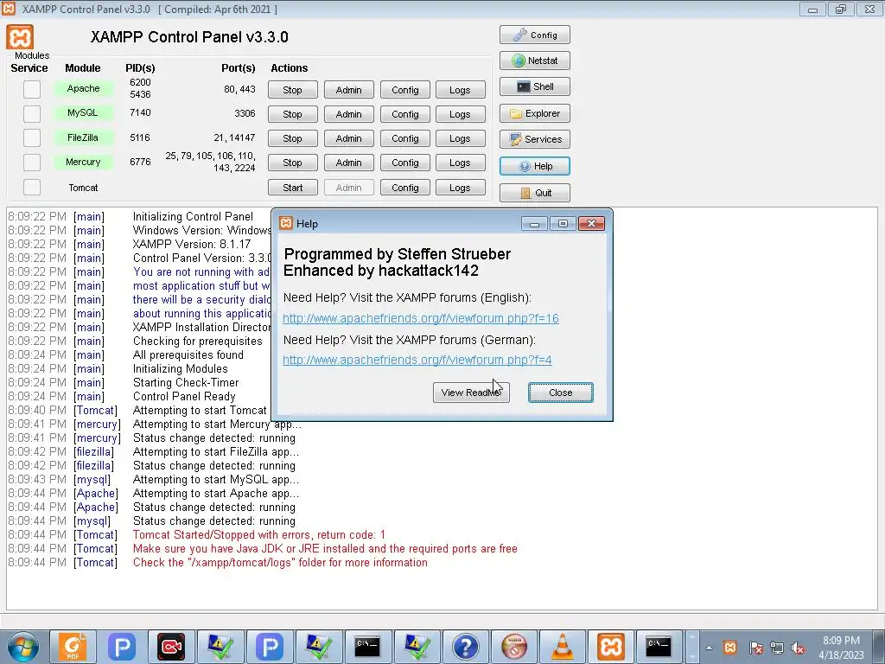Toggle the Tomcat service checkbox
Image resolution: width=885 pixels, height=664 pixels.
point(32,187)
